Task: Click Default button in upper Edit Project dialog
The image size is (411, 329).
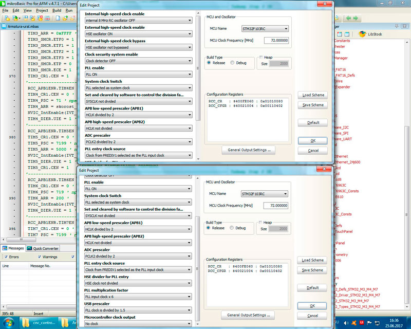Action: coord(313,122)
